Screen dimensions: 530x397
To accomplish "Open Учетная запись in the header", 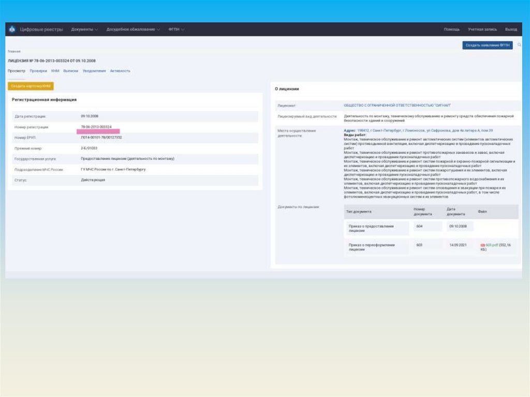I will pyautogui.click(x=482, y=30).
